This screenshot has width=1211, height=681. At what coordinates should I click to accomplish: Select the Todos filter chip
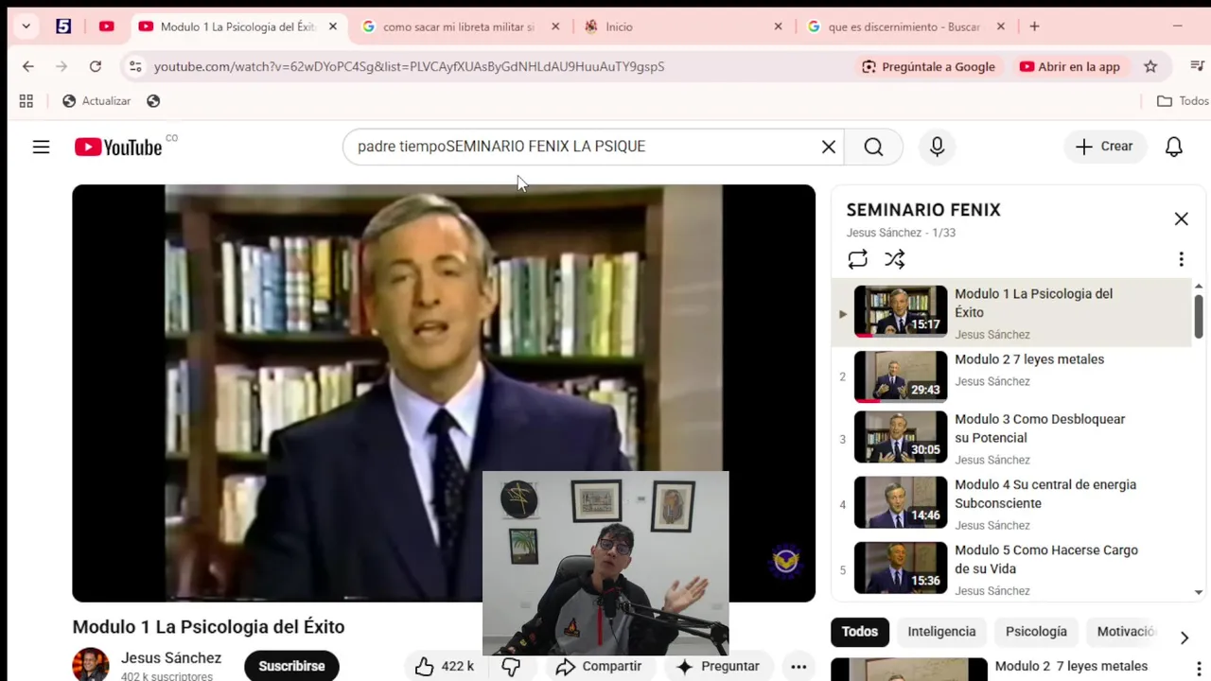pyautogui.click(x=860, y=632)
